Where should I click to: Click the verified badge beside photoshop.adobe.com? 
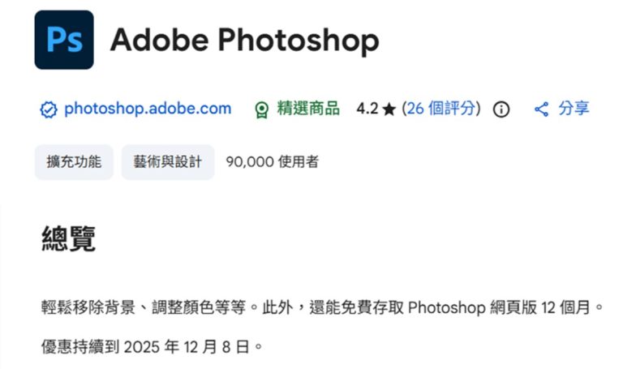48,109
